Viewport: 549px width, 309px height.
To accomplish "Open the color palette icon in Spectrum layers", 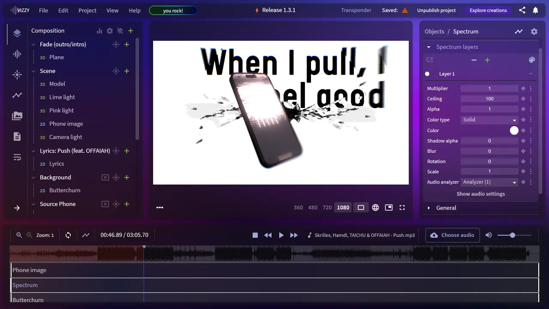I will click(x=532, y=60).
